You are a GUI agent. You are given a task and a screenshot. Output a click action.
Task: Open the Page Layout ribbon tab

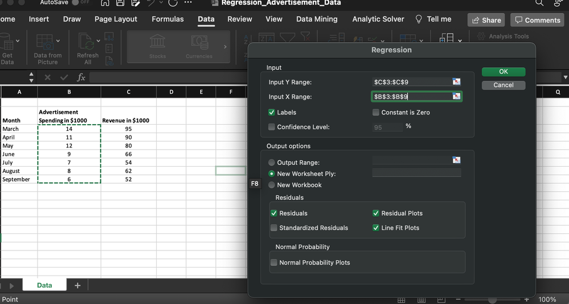(116, 19)
